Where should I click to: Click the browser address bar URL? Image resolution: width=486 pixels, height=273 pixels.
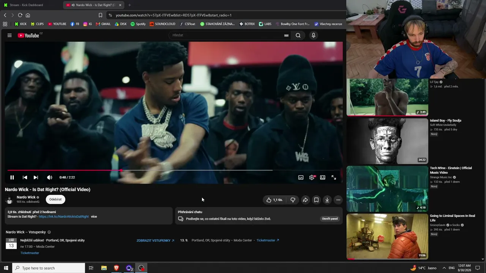click(174, 15)
